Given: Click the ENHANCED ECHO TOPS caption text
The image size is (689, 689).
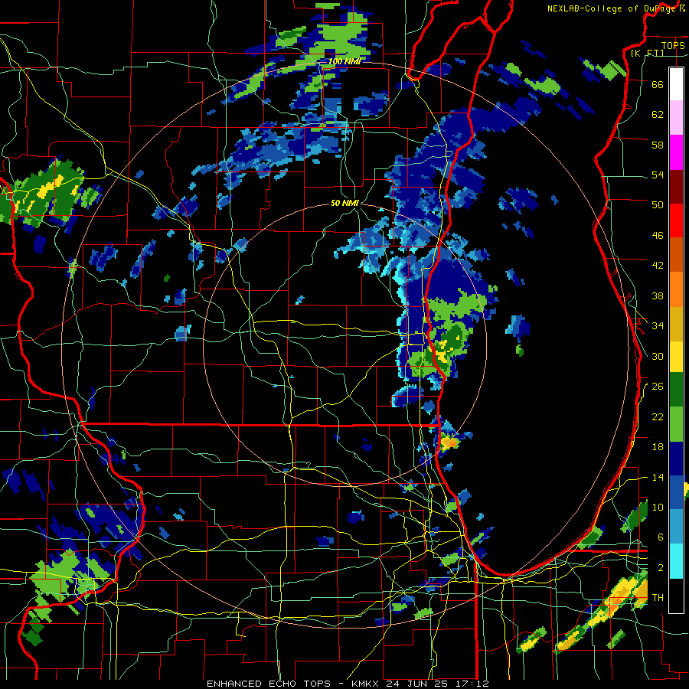Looking at the screenshot, I should click(269, 684).
